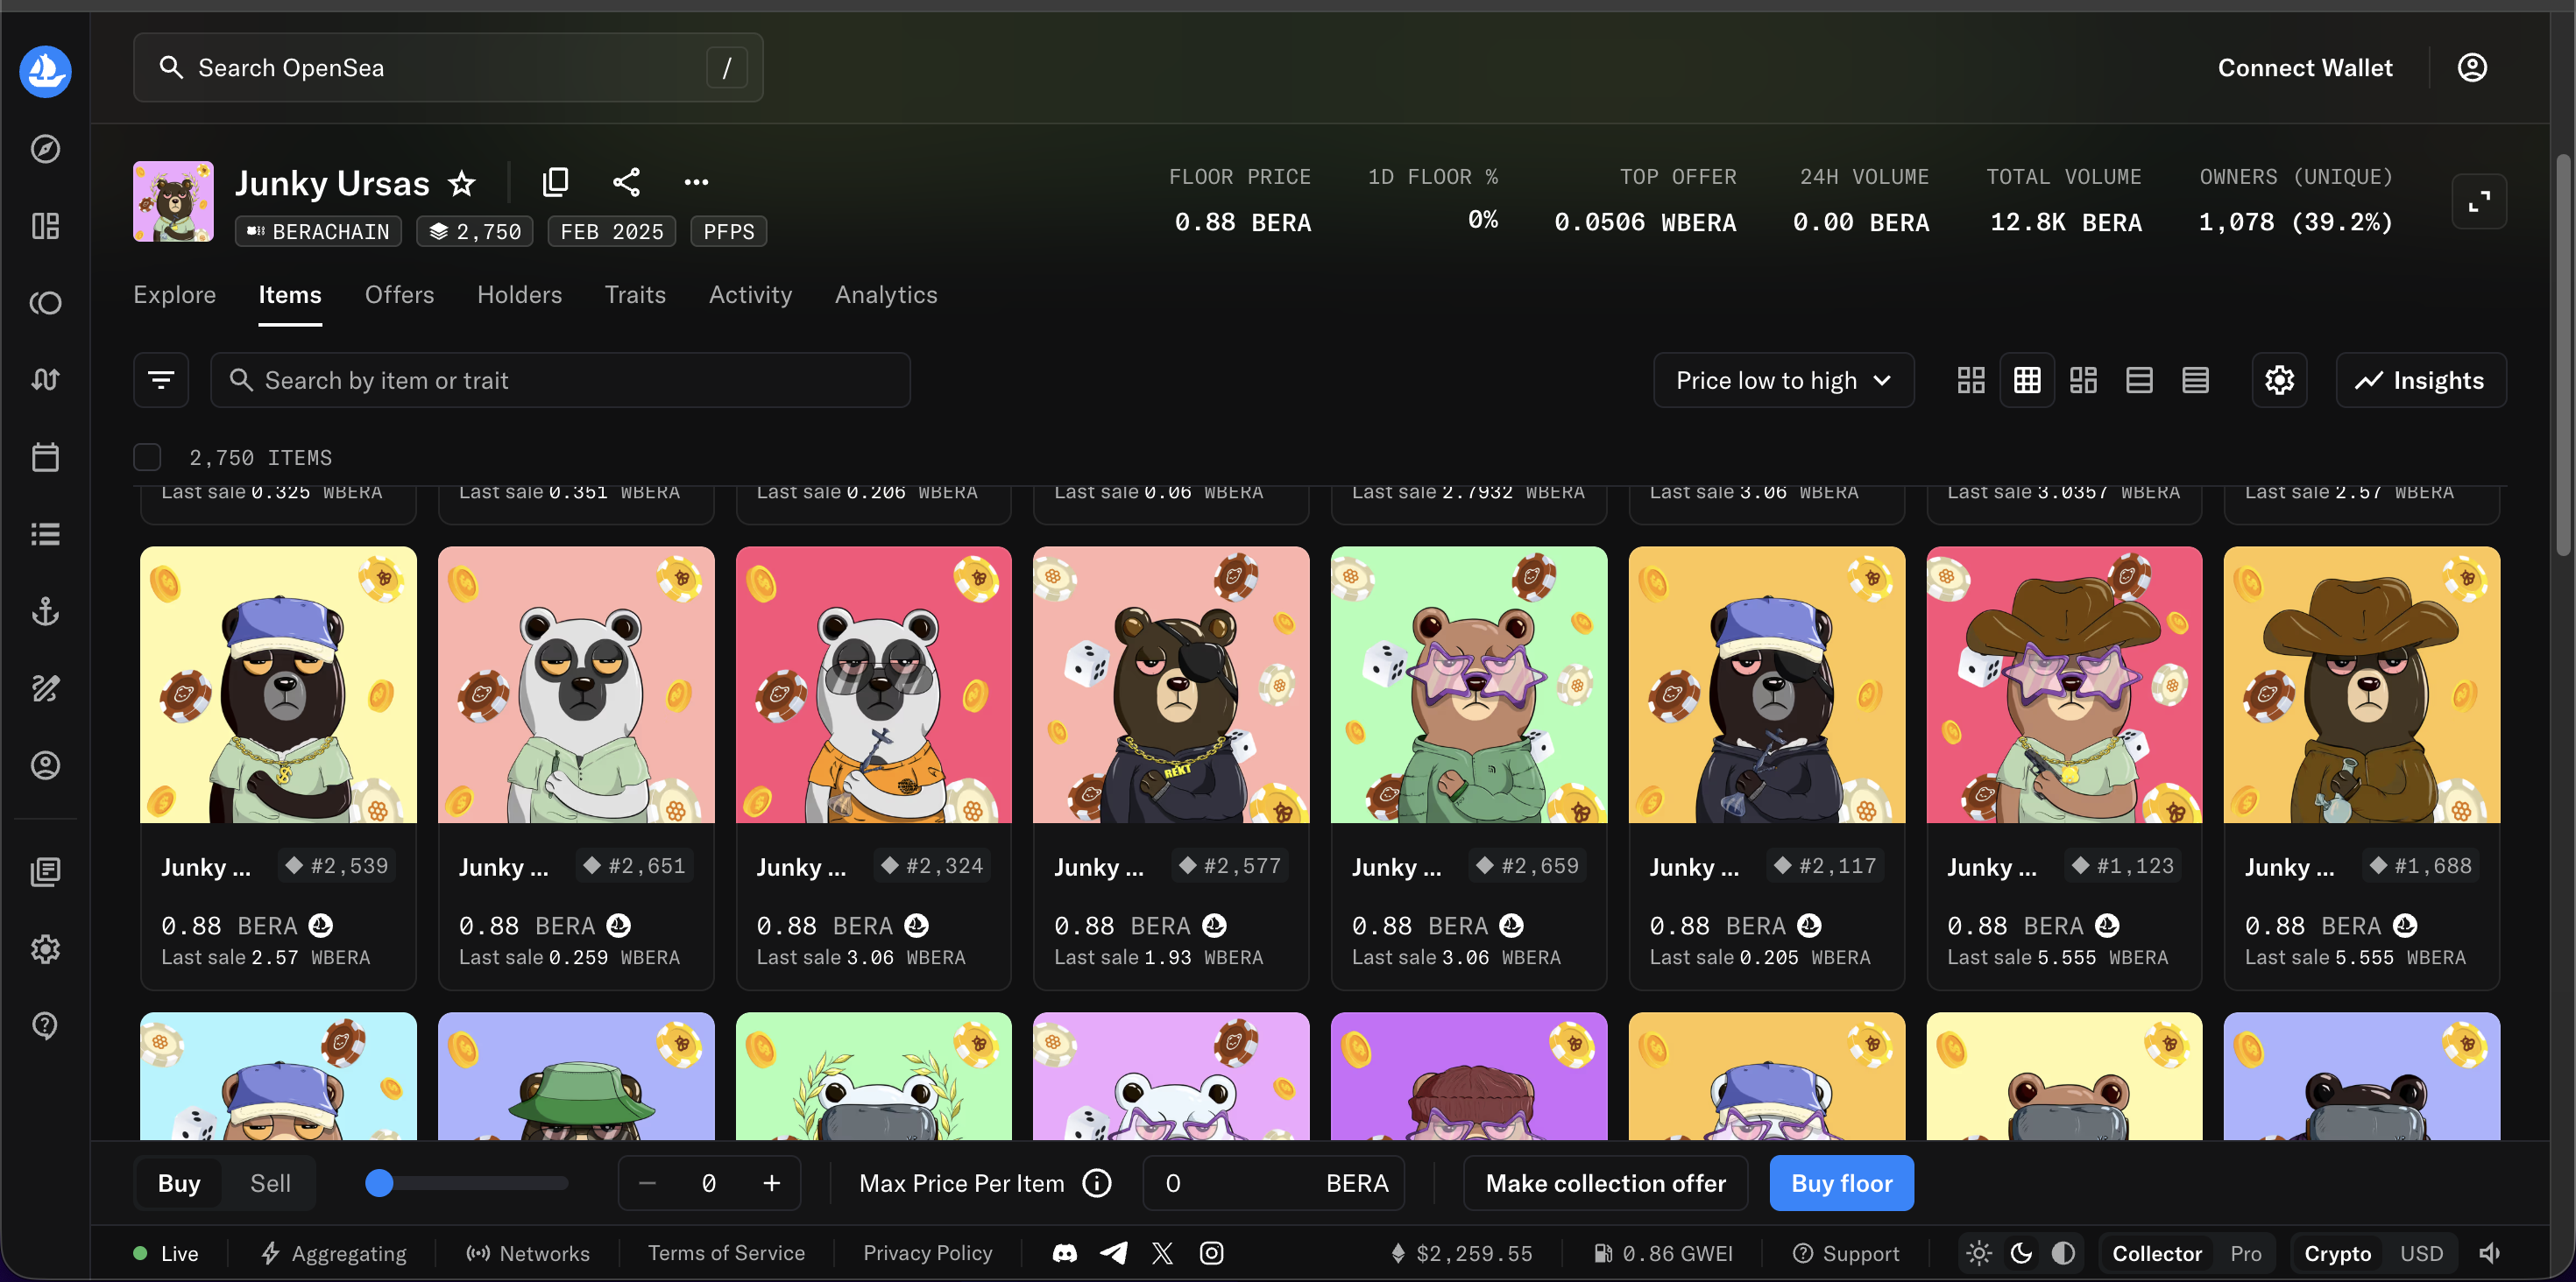Open the filters panel icon
This screenshot has height=1282, width=2576.
coord(161,380)
